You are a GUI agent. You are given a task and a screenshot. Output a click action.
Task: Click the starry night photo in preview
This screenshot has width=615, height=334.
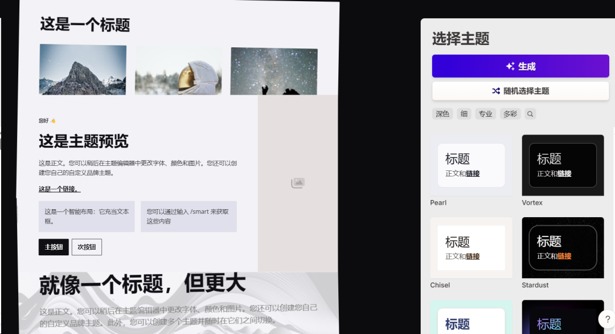274,71
